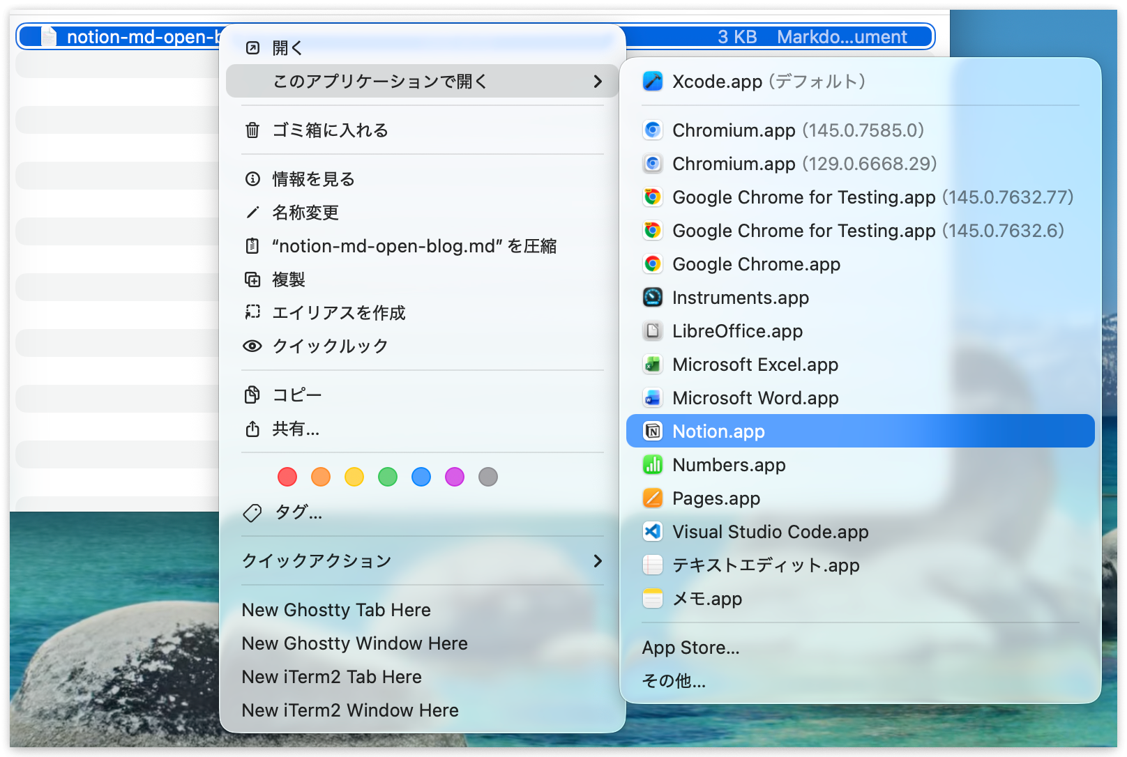Apply the green color tag
Viewport: 1127px width, 757px height.
coord(388,477)
